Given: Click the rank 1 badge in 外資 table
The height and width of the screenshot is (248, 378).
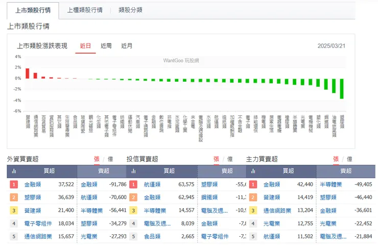Looking at the screenshot, I should [14, 185].
